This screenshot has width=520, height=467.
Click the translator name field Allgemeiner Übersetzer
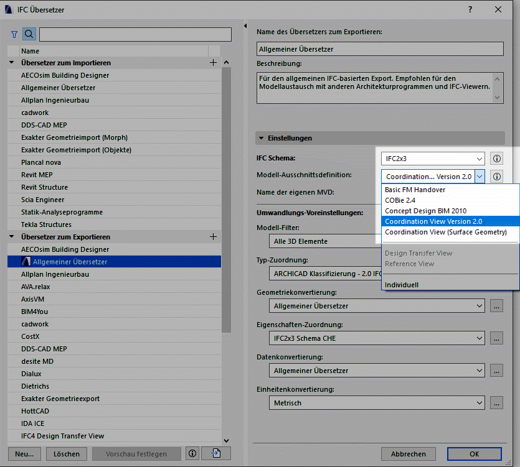click(380, 49)
